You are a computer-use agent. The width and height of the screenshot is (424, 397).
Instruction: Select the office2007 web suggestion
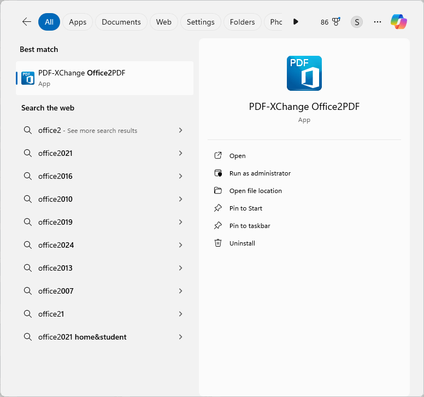105,291
